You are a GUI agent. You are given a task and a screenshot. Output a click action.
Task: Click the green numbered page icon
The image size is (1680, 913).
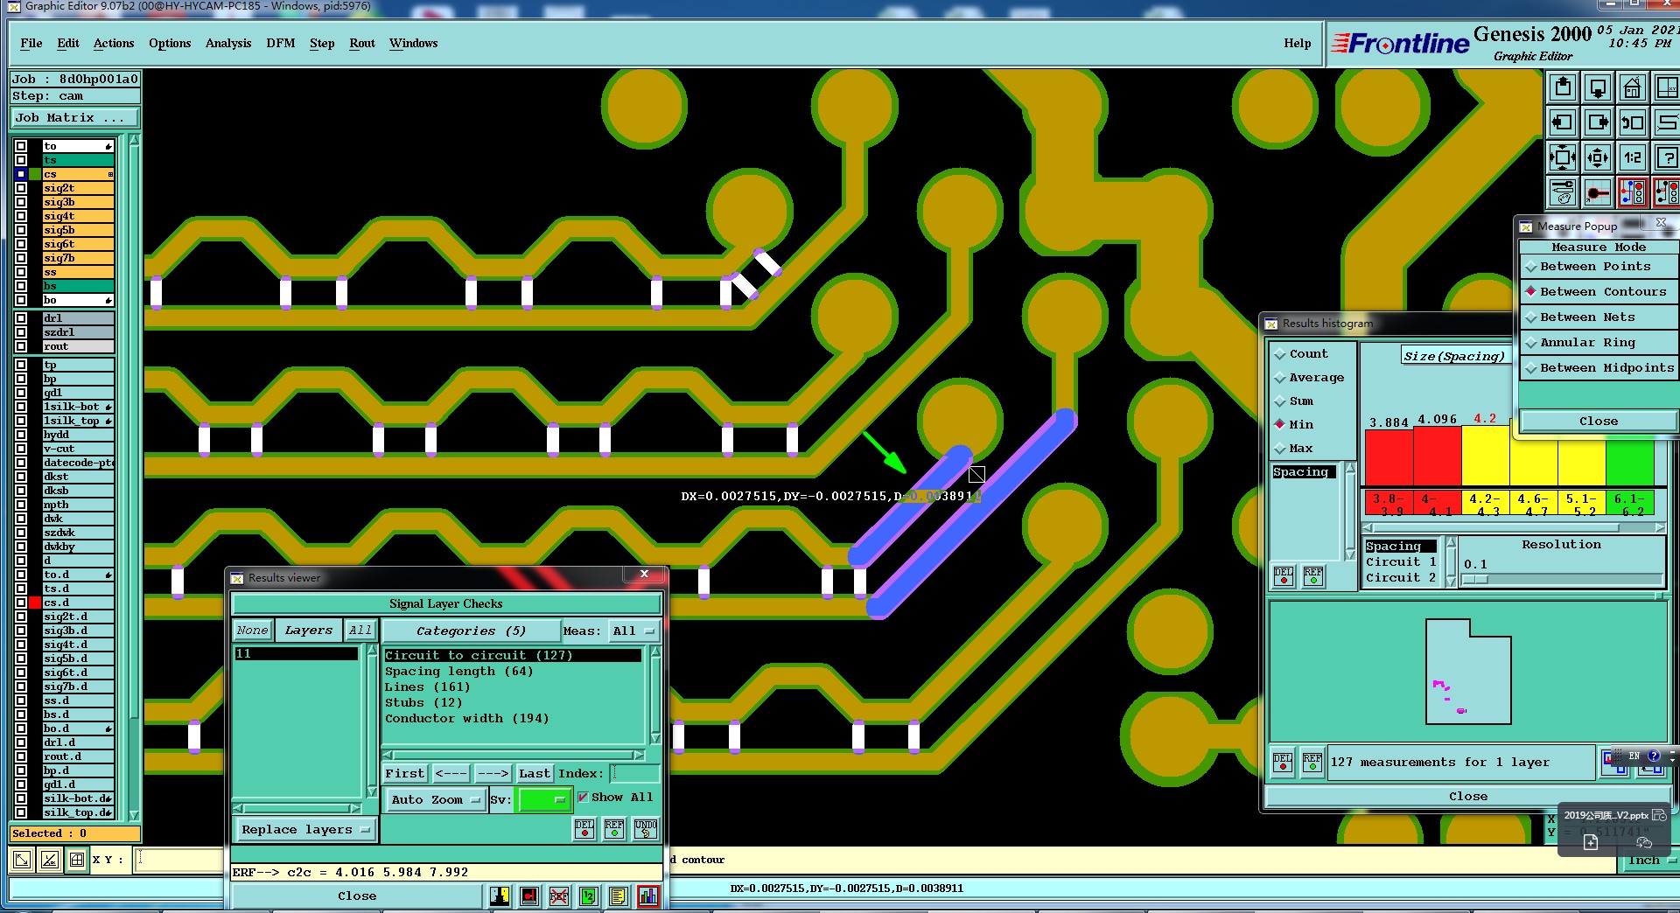pos(589,896)
